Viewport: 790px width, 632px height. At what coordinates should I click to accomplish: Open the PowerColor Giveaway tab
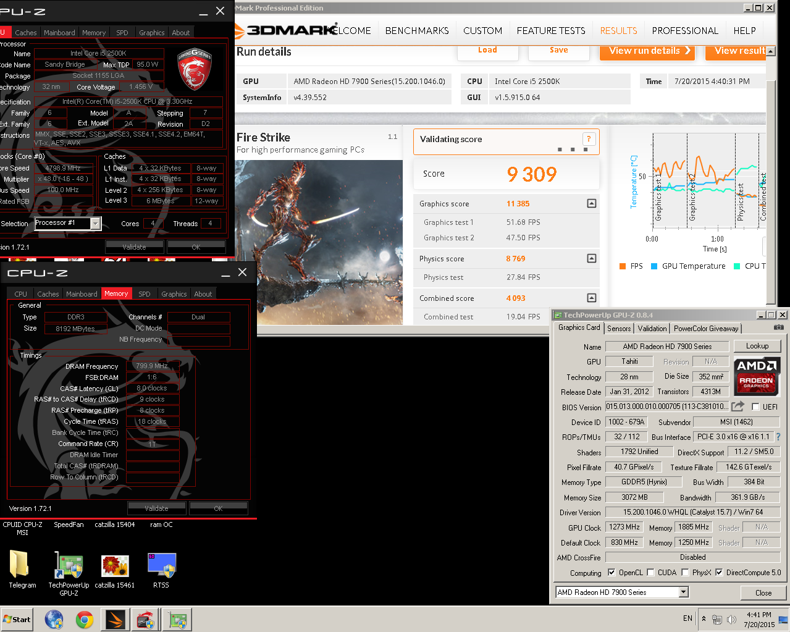point(706,329)
